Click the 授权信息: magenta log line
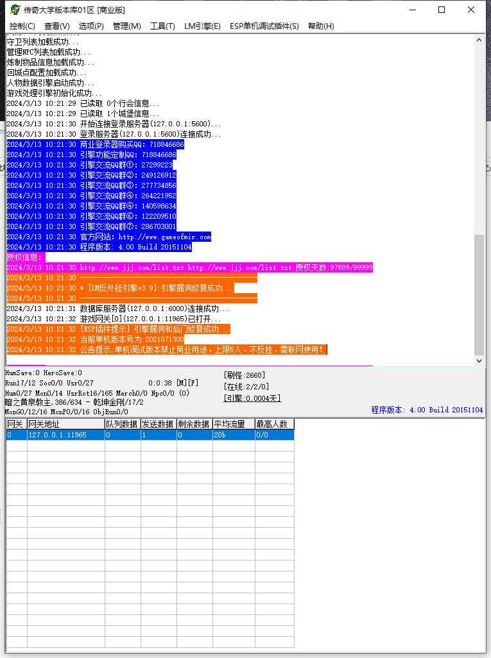The image size is (491, 658). (x=26, y=258)
